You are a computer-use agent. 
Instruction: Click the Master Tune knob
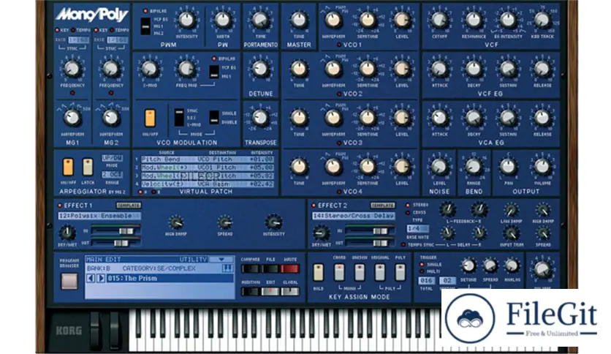point(299,20)
